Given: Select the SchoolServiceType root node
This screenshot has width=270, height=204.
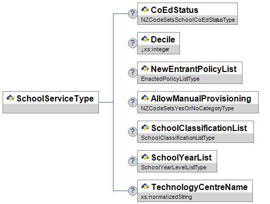Looking at the screenshot, I should tap(51, 103).
